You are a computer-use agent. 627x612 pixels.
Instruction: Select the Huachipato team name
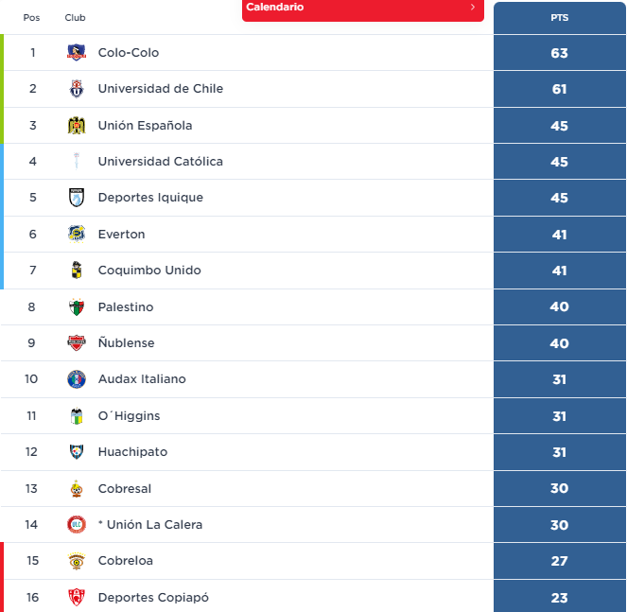132,452
